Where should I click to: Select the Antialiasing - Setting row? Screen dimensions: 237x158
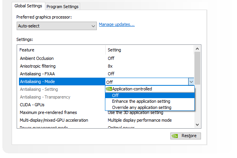coord(62,89)
